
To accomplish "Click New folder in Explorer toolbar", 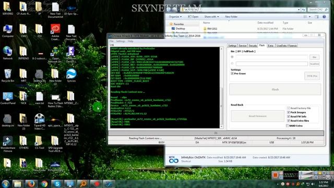I will [x=231, y=17].
